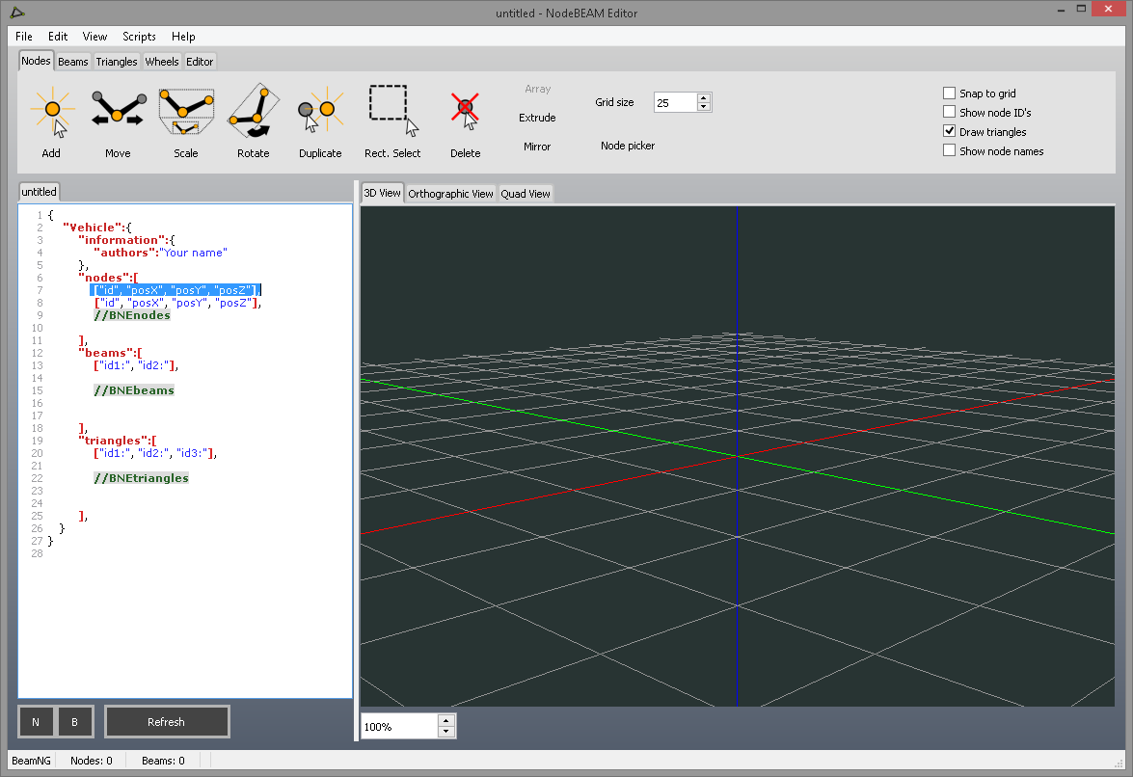
Task: Select the Move node tool
Action: click(118, 121)
